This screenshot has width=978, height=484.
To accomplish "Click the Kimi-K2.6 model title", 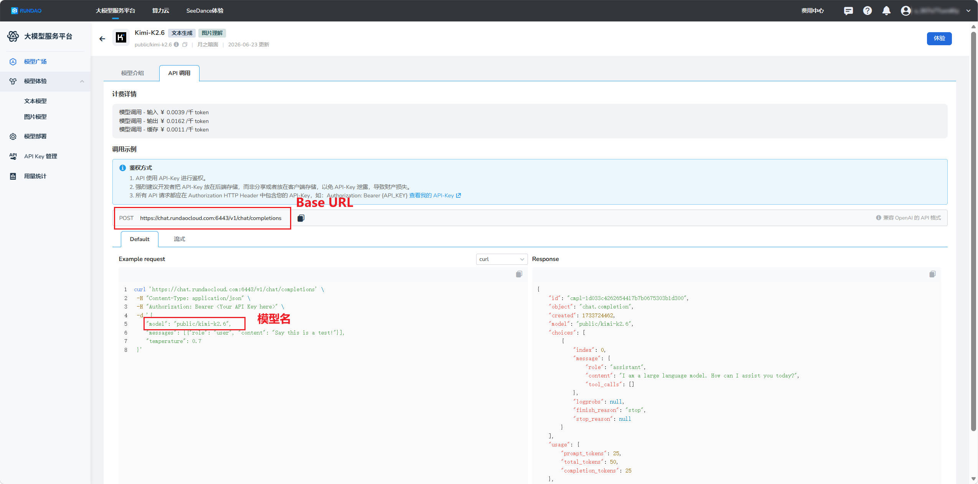I will [150, 33].
